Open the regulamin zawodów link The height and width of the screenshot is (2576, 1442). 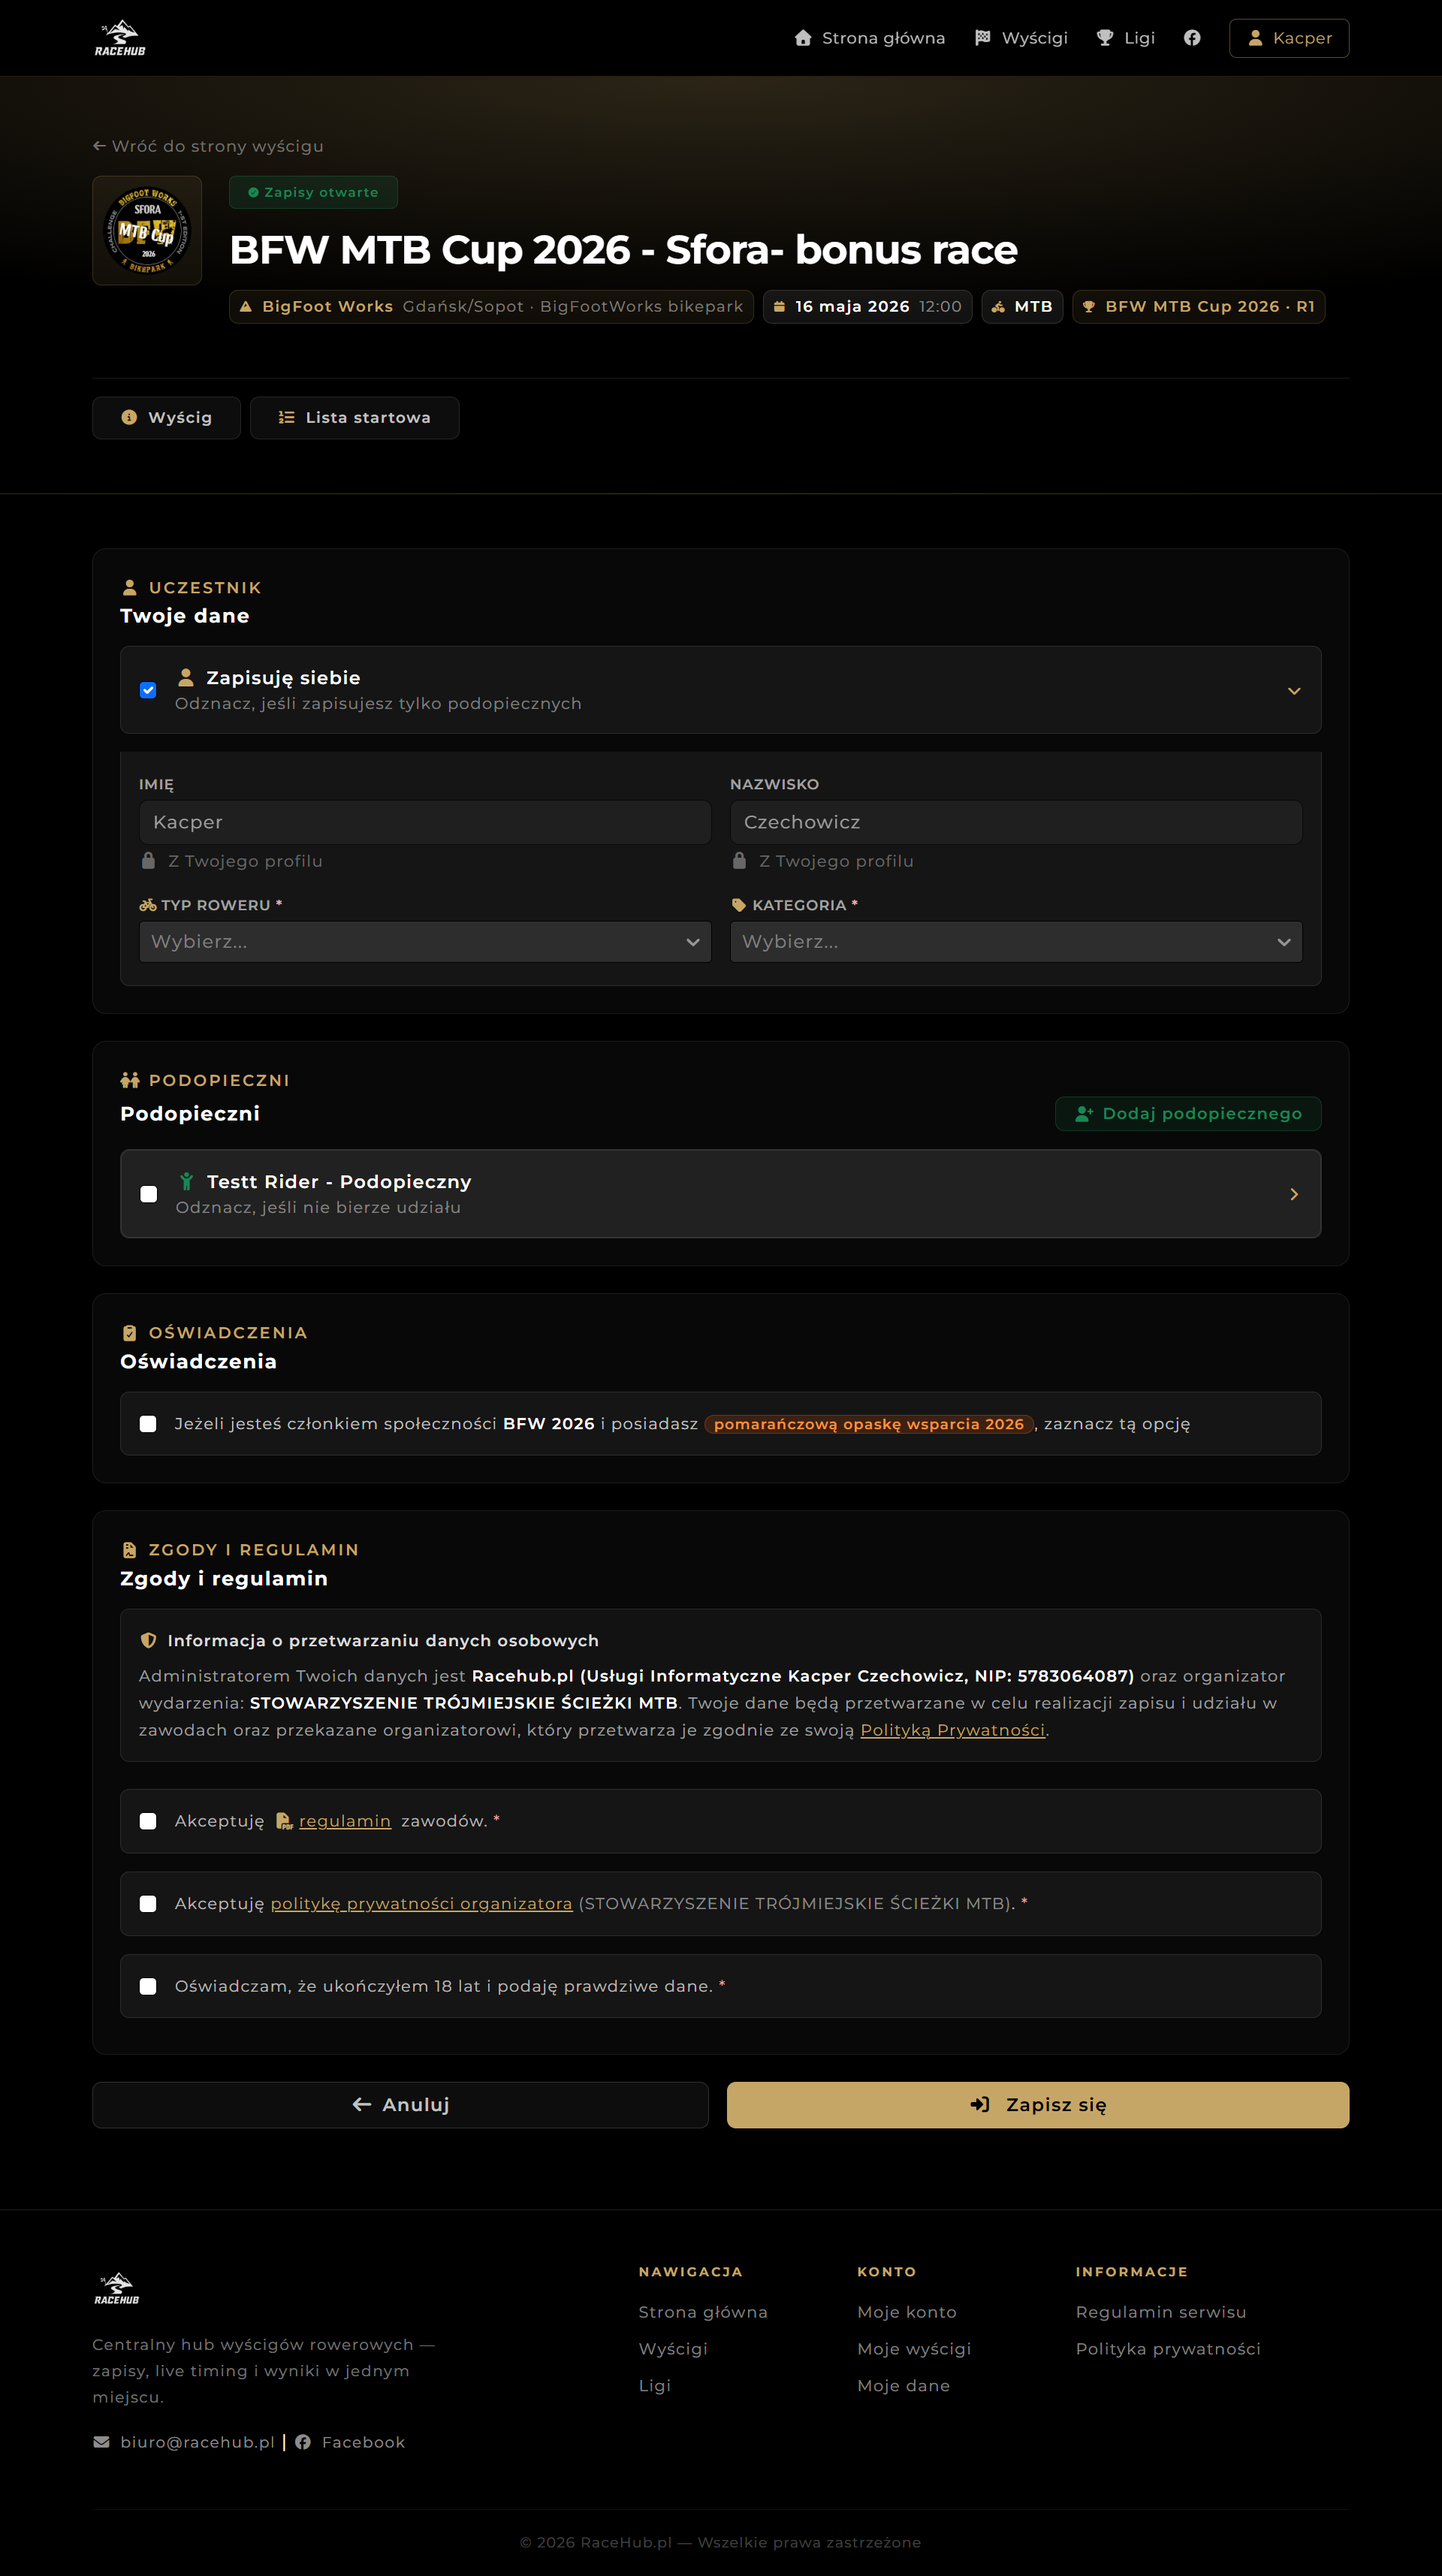click(x=345, y=1821)
